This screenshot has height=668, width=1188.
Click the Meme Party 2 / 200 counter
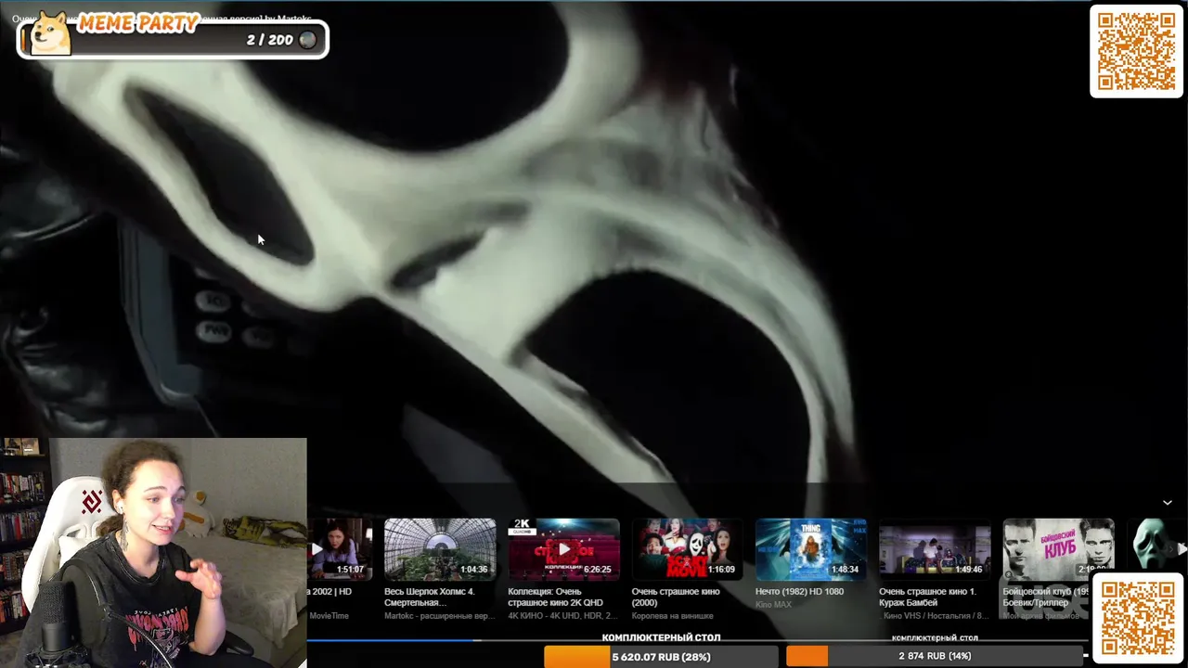269,40
